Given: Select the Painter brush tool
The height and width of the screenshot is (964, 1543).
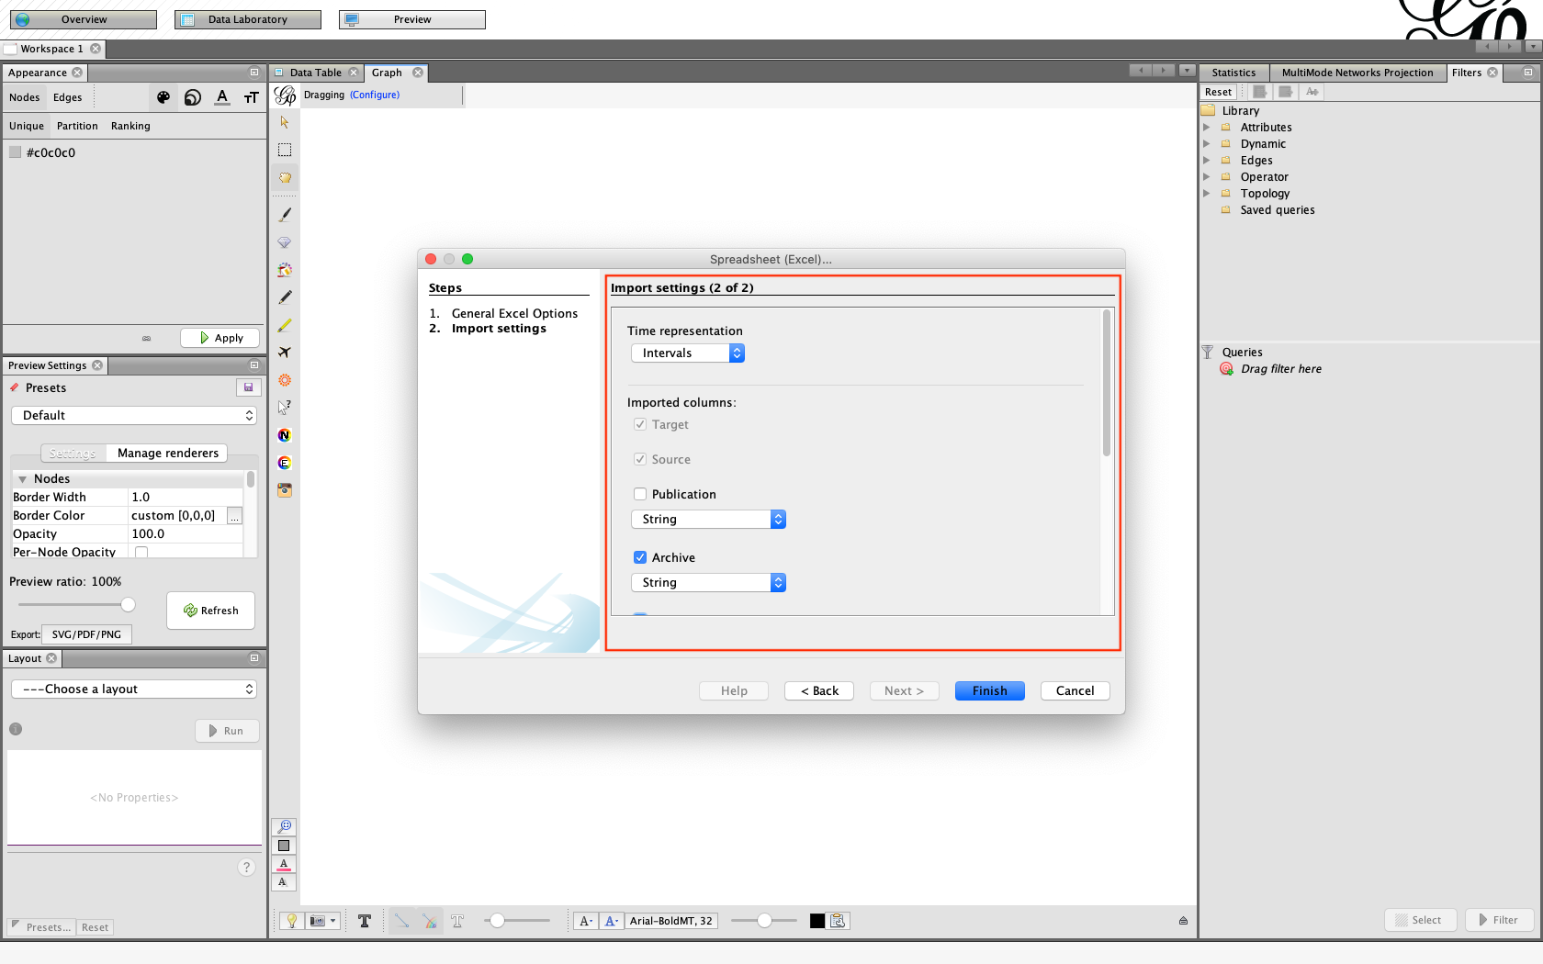Looking at the screenshot, I should pos(285,215).
